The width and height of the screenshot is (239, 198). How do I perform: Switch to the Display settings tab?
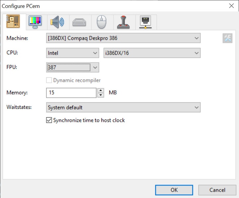[x=35, y=22]
